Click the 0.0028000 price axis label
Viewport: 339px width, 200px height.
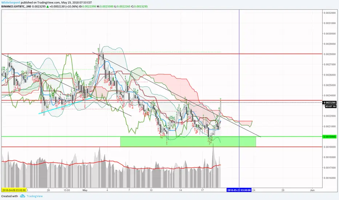(x=330, y=54)
